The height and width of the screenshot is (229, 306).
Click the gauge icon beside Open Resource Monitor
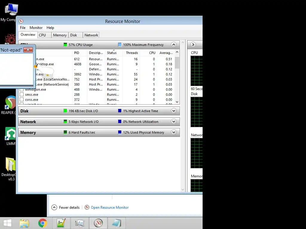[87, 208]
